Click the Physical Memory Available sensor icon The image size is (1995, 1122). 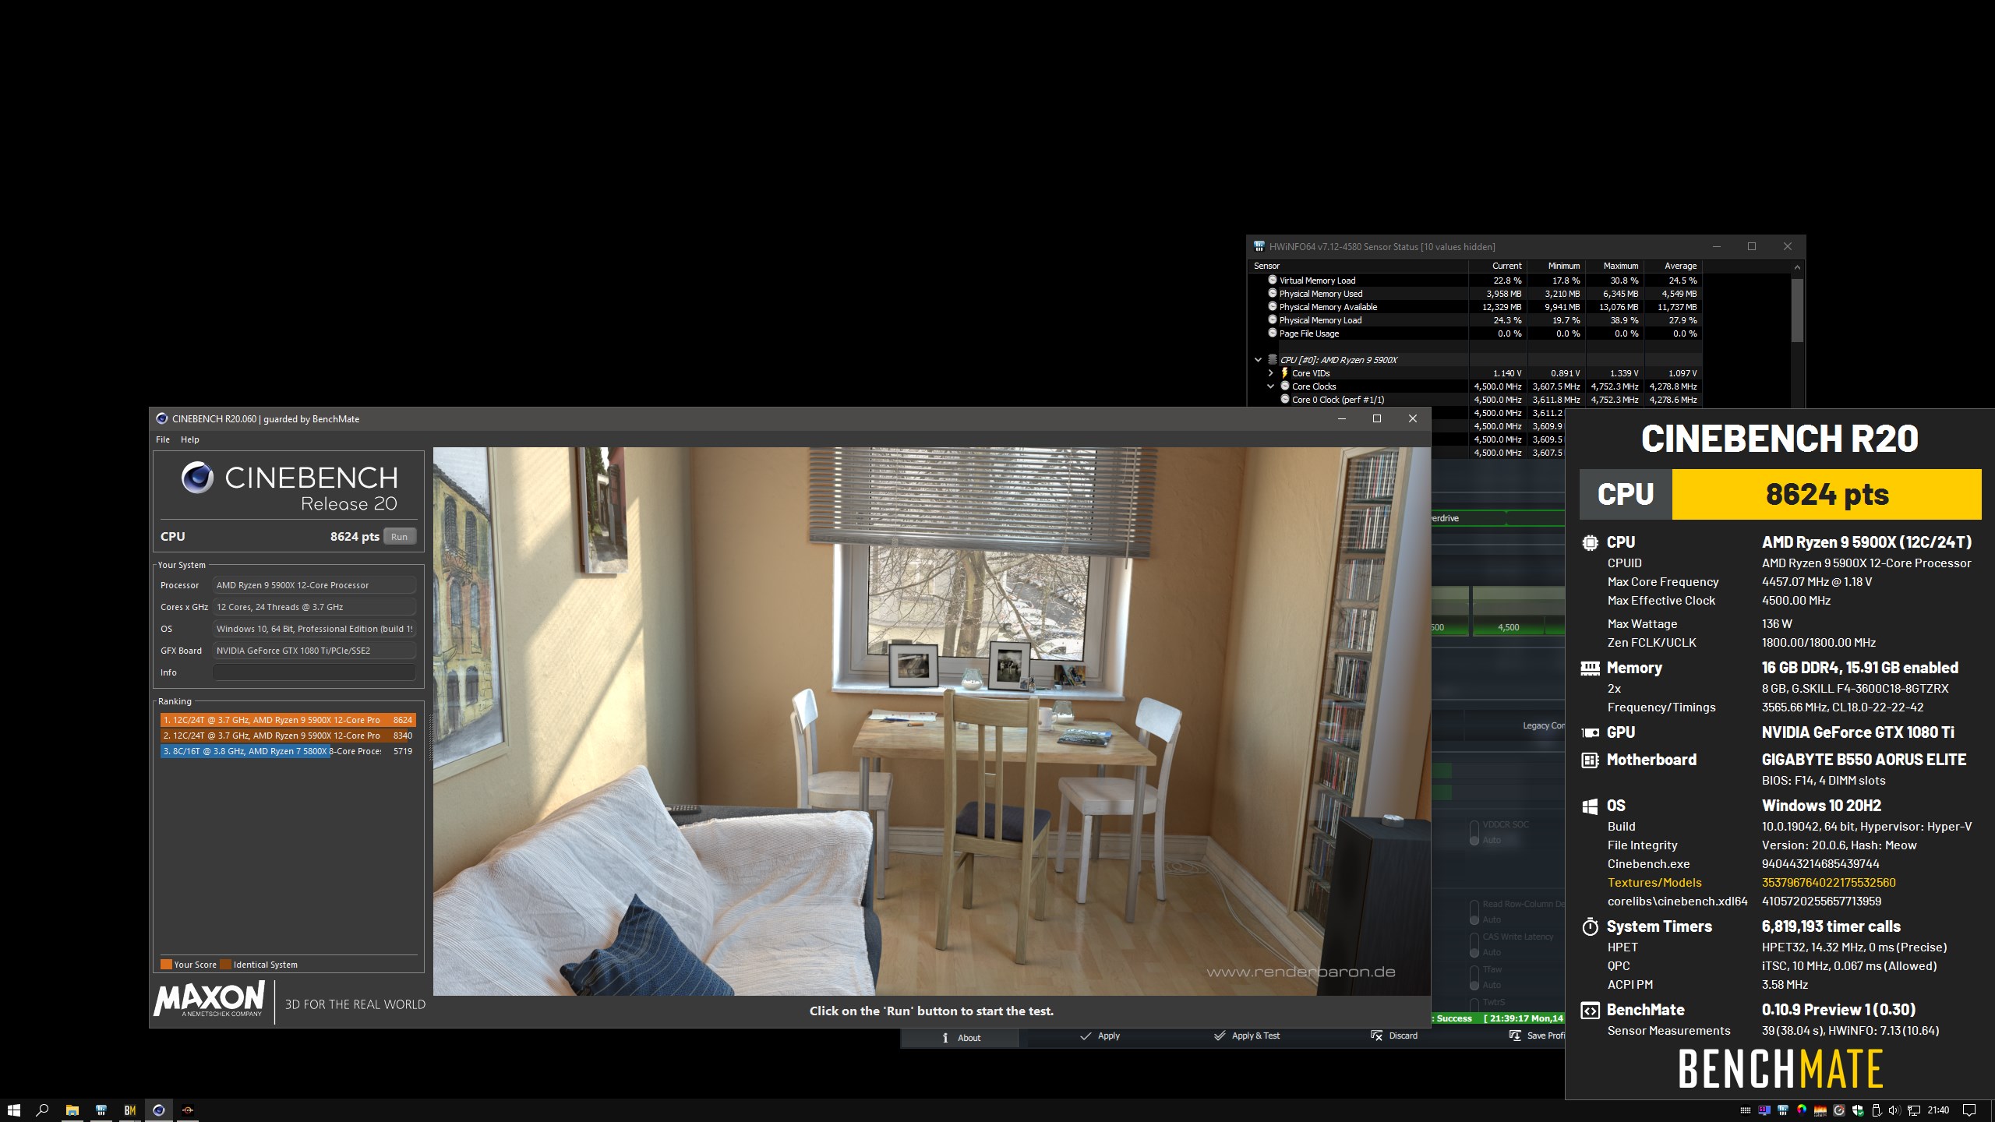click(1273, 306)
